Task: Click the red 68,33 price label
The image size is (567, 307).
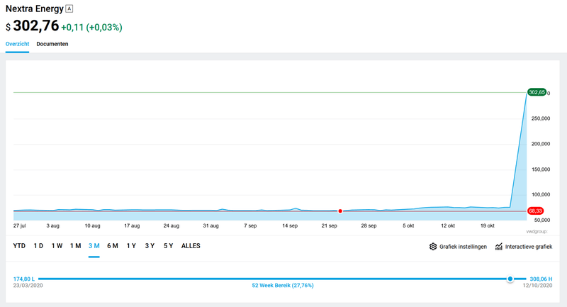Action: [x=535, y=211]
